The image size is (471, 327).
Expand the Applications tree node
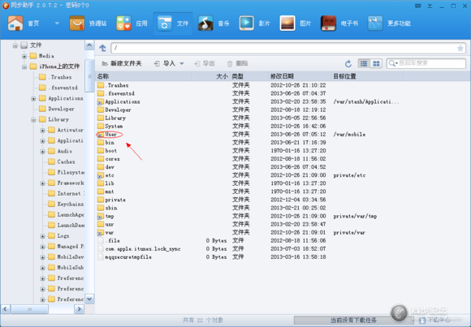[x=33, y=98]
